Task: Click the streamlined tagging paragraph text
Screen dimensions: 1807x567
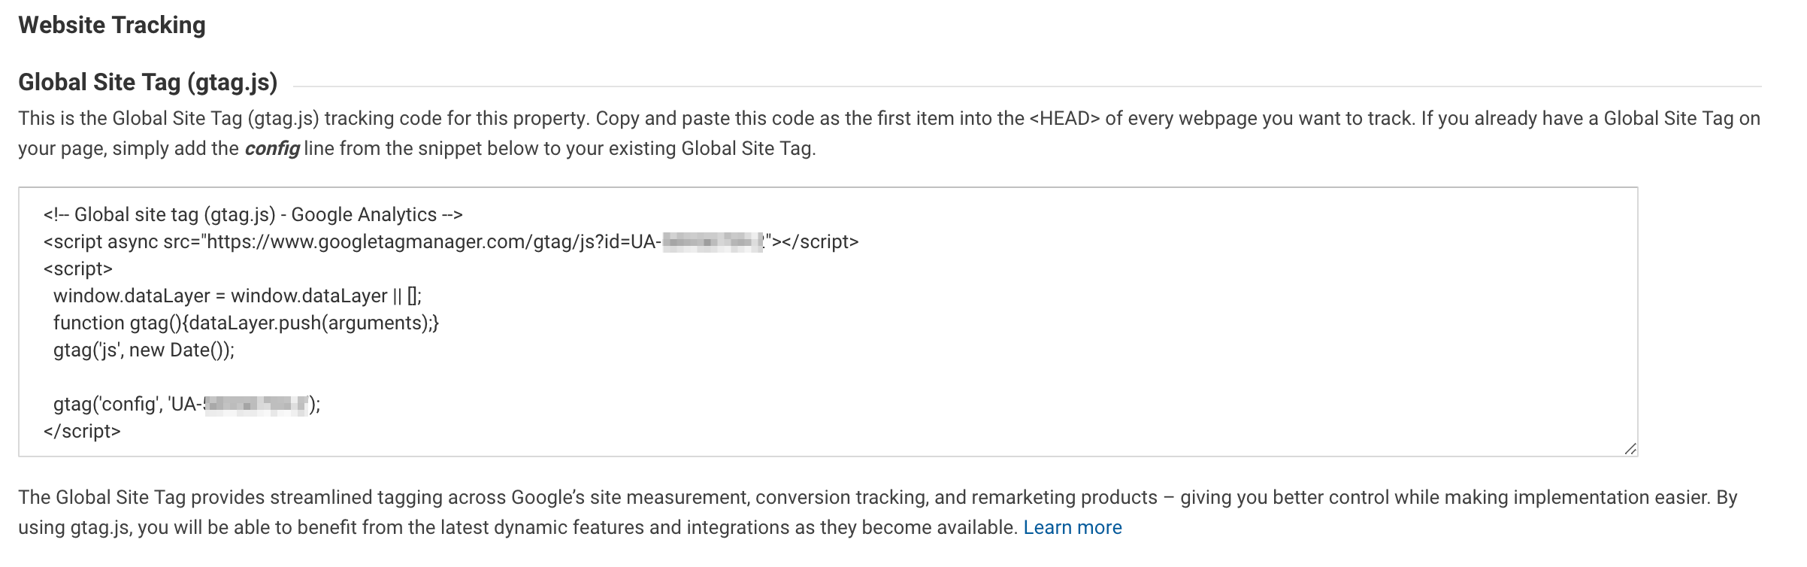Action: (x=878, y=512)
